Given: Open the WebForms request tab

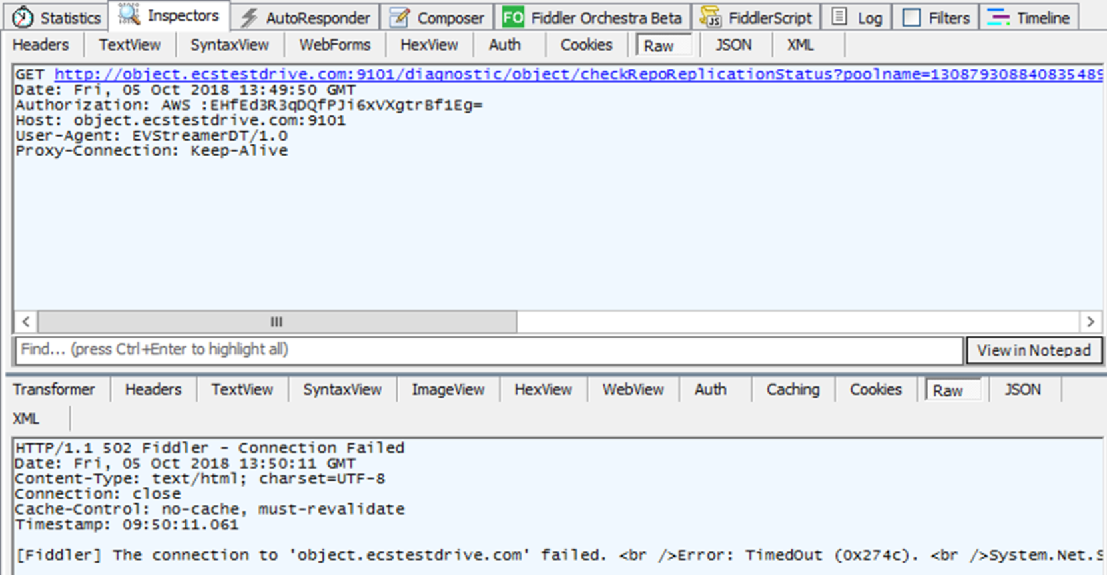Looking at the screenshot, I should click(x=334, y=45).
